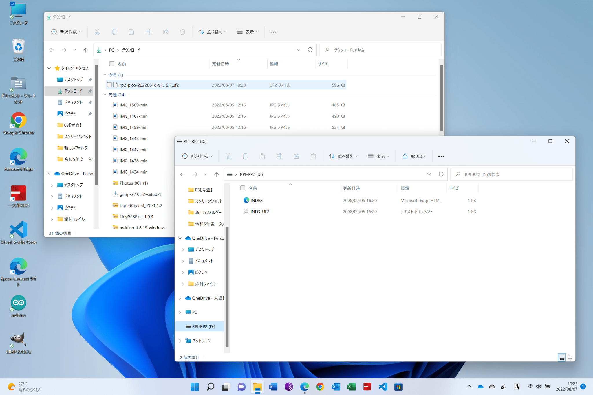Viewport: 593px width, 395px height.
Task: Select the INFO_UF2 text file
Action: 260,212
